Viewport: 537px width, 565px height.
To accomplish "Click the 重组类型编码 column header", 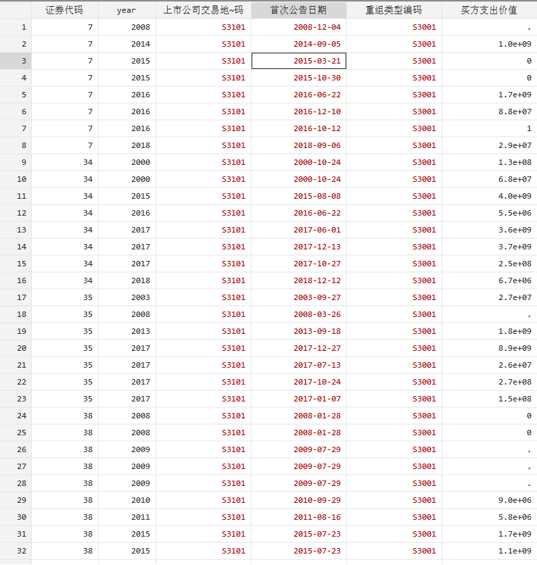I will [394, 10].
